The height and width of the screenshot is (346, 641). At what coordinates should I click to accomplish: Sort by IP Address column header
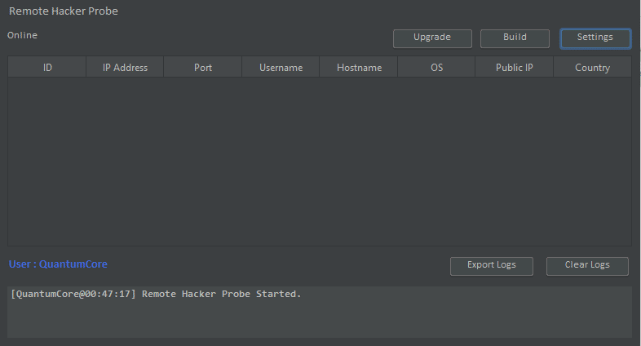point(125,68)
